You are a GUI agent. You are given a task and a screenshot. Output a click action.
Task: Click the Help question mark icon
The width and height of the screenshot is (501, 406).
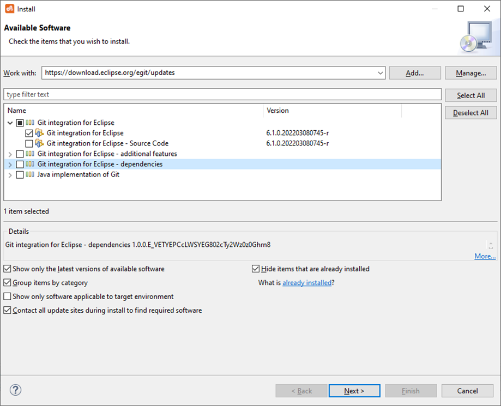click(x=15, y=390)
